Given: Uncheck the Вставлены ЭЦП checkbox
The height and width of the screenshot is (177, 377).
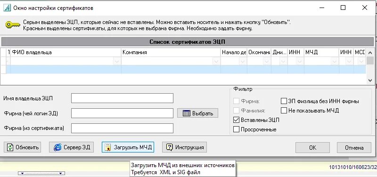Looking at the screenshot, I should (x=237, y=120).
